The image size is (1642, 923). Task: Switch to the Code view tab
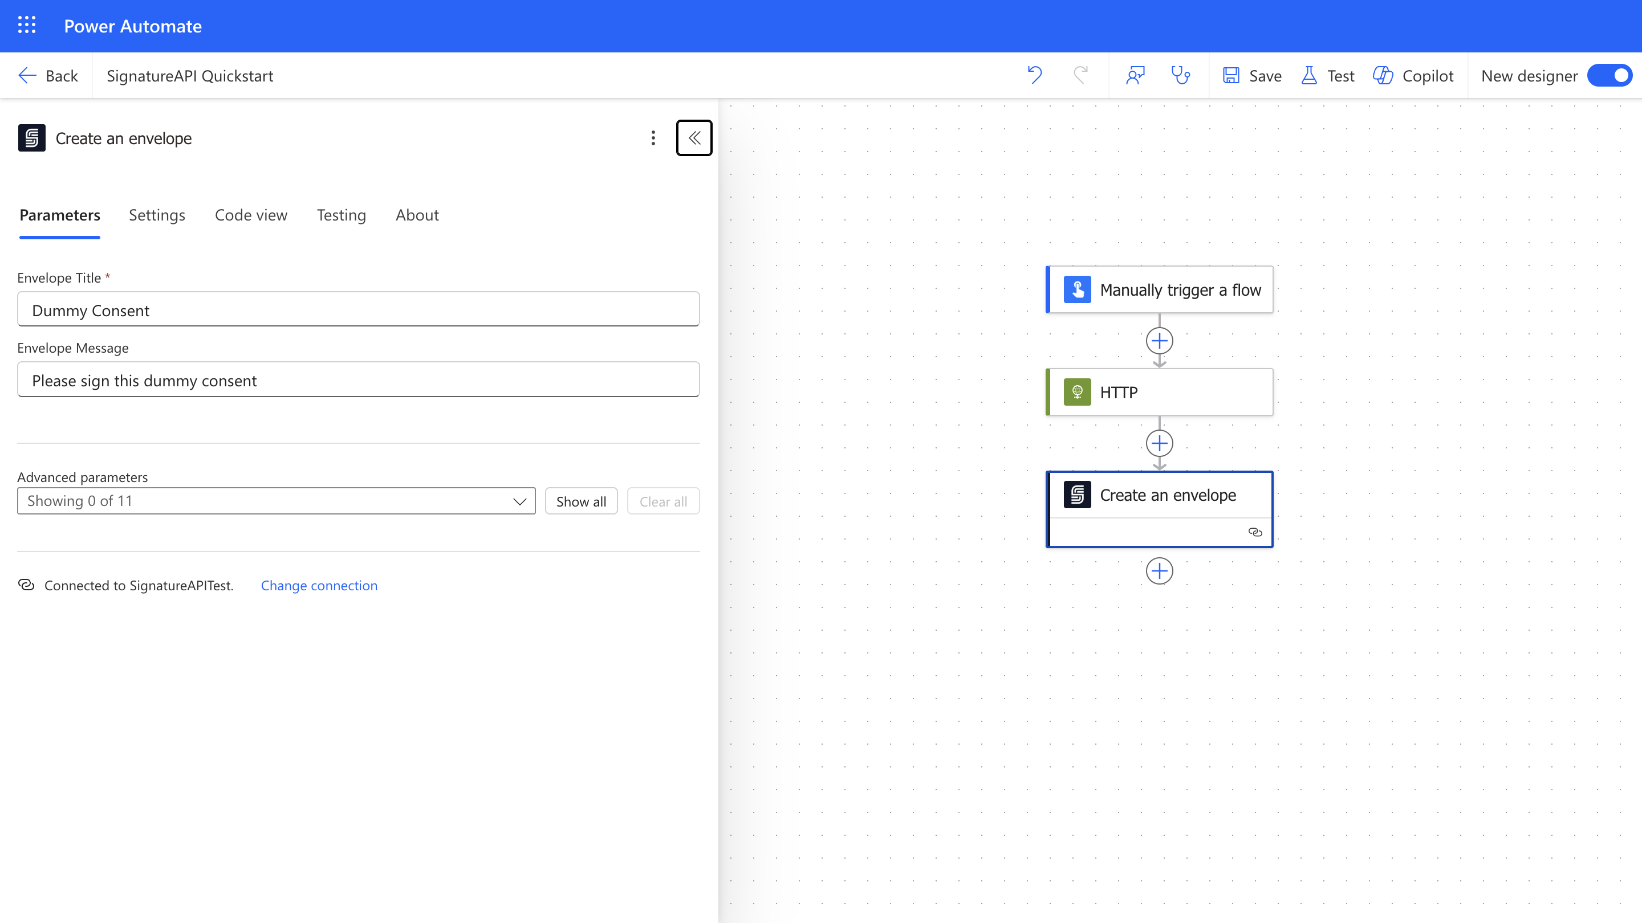pyautogui.click(x=250, y=215)
